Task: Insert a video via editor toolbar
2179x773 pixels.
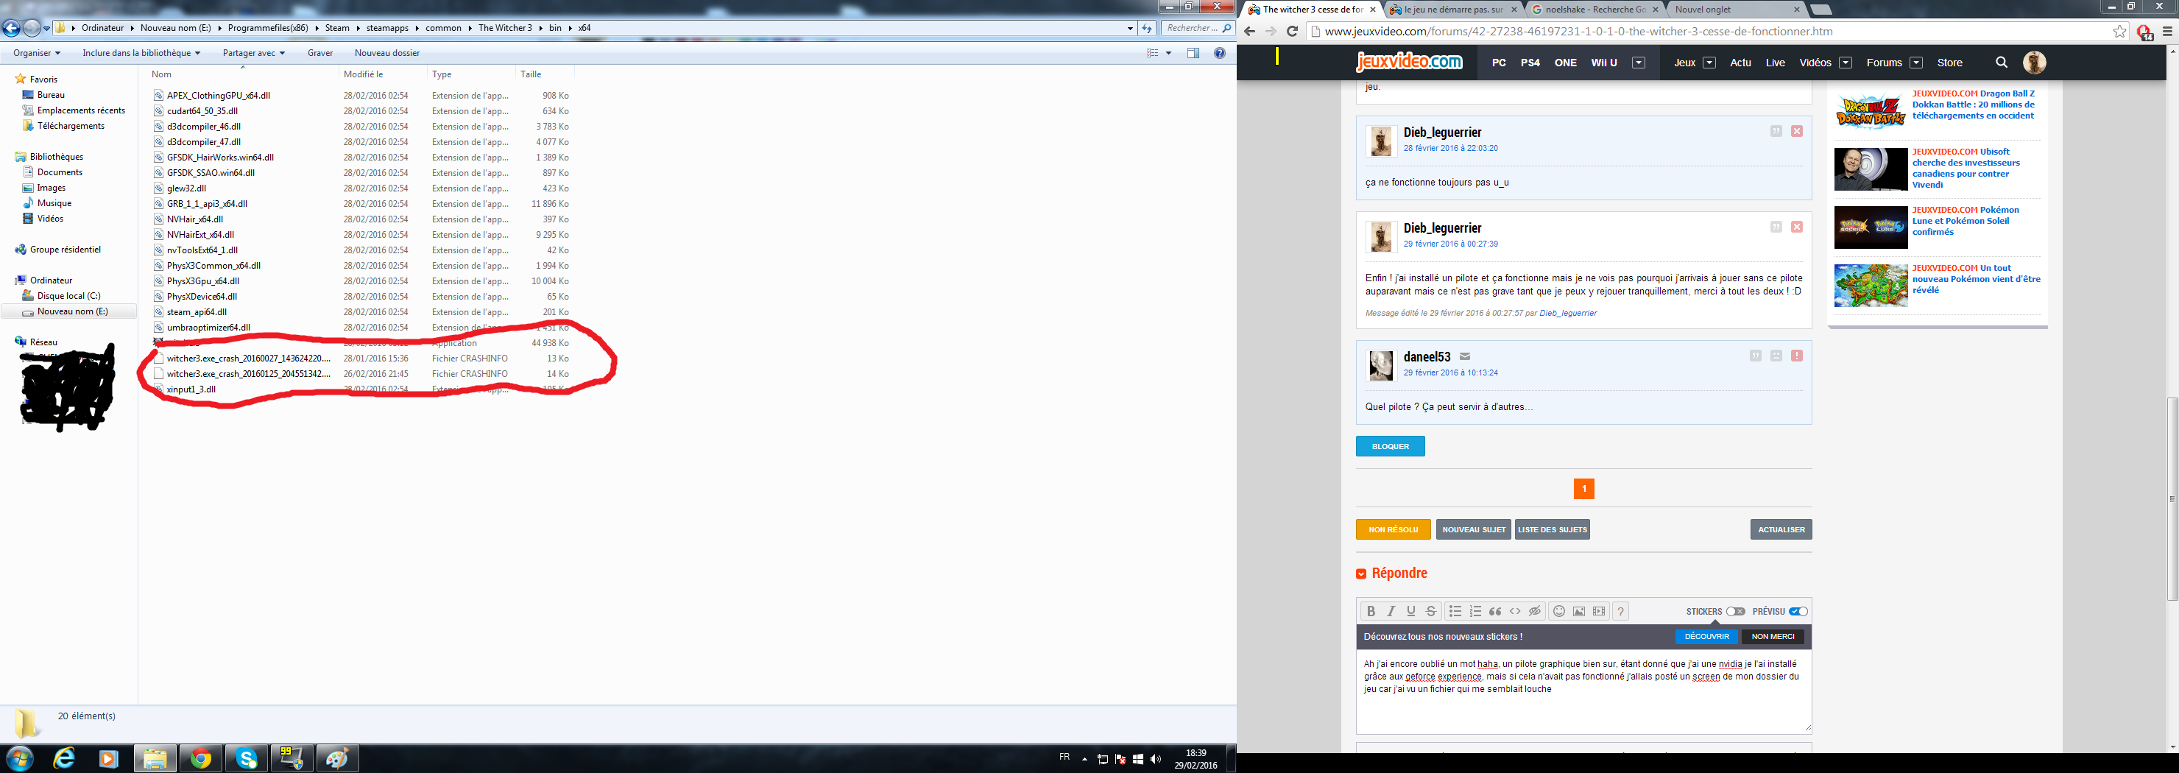Action: pyautogui.click(x=1599, y=612)
